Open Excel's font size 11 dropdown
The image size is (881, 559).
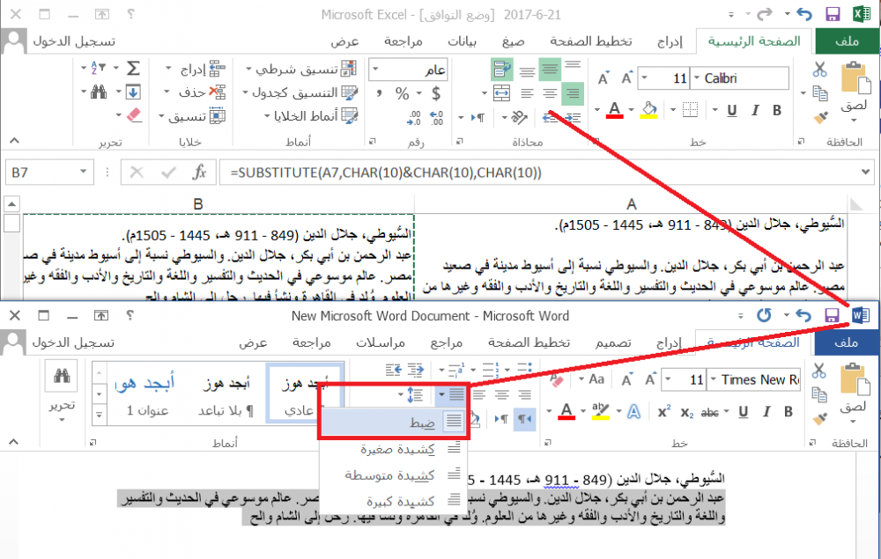point(644,78)
